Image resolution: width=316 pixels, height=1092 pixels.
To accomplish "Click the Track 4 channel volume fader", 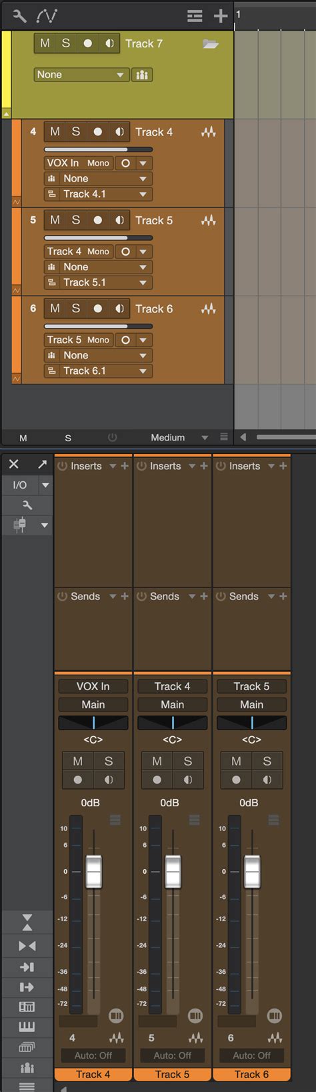I will point(94,871).
